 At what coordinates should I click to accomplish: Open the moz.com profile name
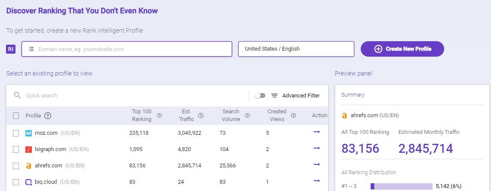click(x=46, y=133)
